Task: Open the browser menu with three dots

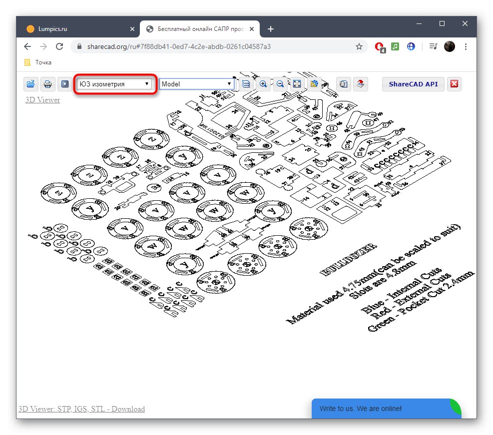Action: pyautogui.click(x=466, y=46)
